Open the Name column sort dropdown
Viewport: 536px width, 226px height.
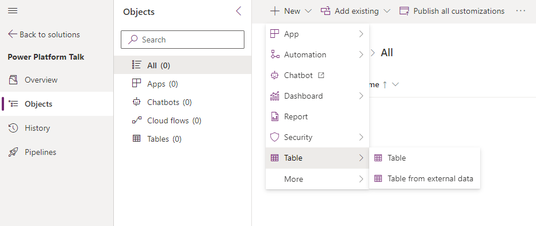coord(395,84)
